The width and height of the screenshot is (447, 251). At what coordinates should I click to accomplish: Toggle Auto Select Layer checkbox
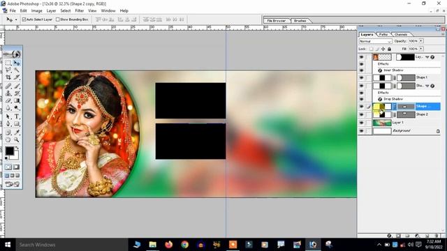pos(24,20)
